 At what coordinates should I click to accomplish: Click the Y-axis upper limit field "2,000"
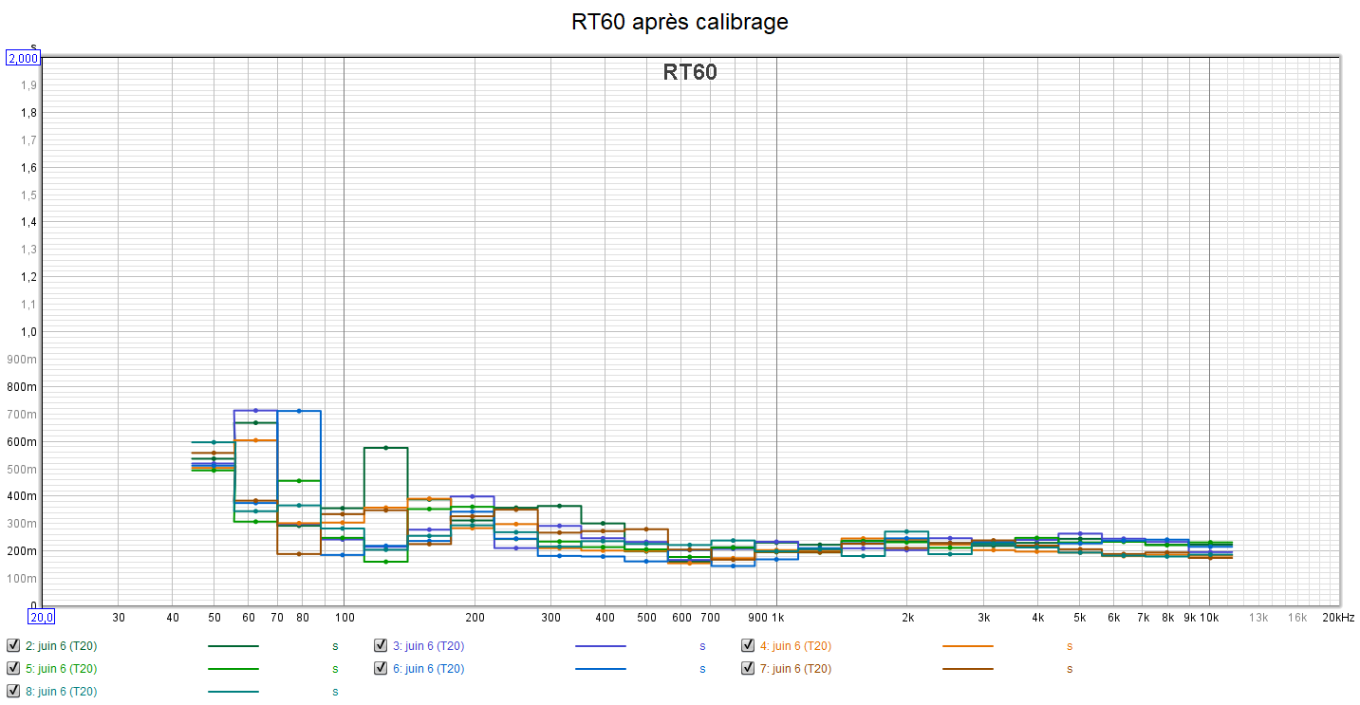pyautogui.click(x=23, y=58)
